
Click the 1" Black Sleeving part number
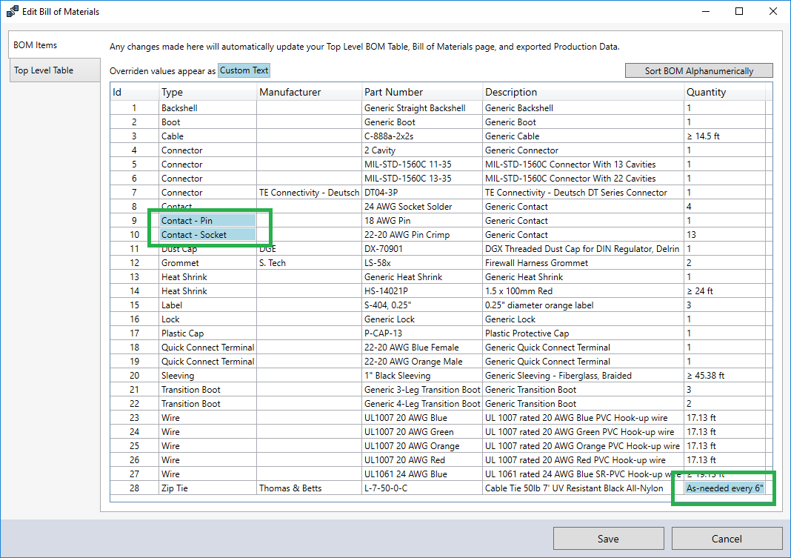click(422, 376)
